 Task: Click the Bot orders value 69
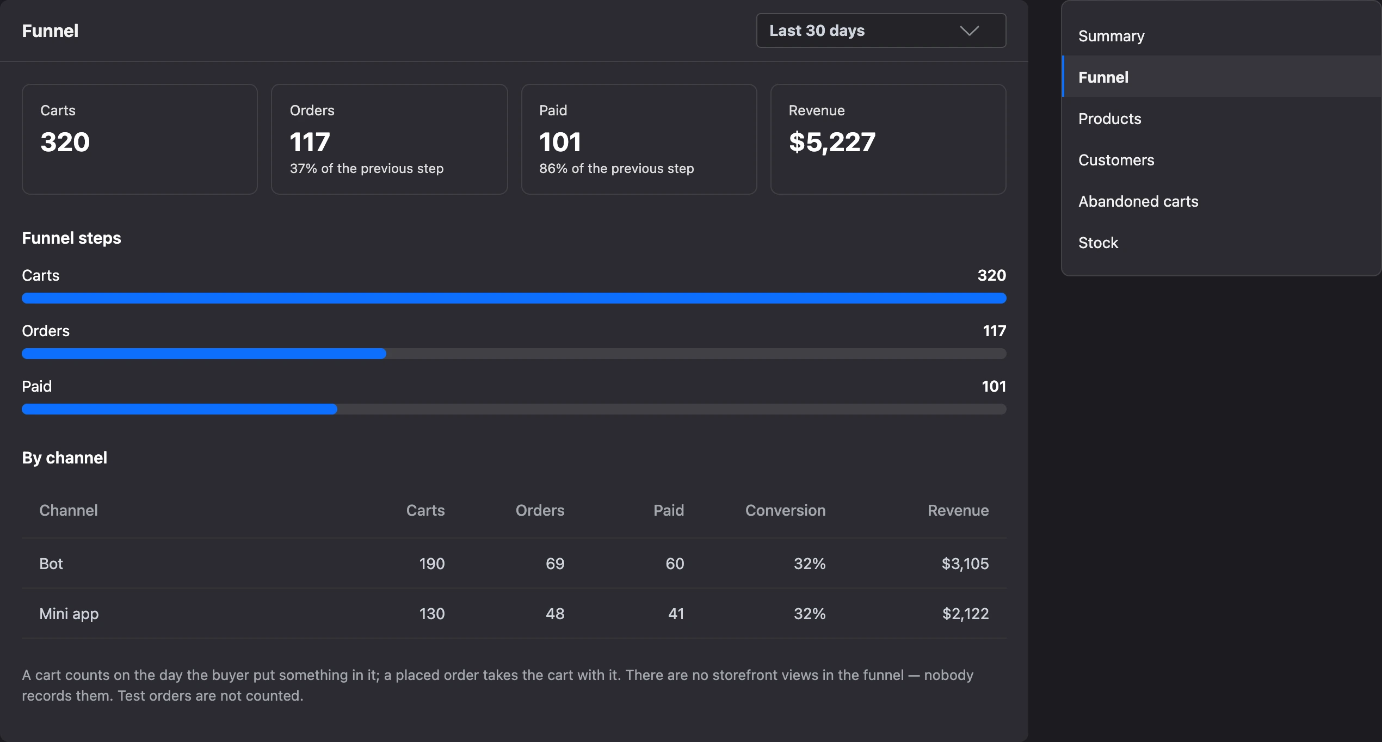coord(555,564)
